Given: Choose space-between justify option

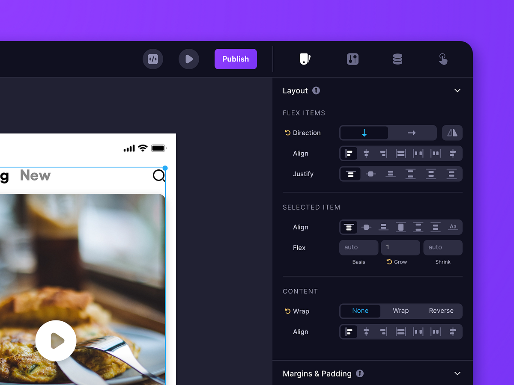Looking at the screenshot, I should click(410, 174).
